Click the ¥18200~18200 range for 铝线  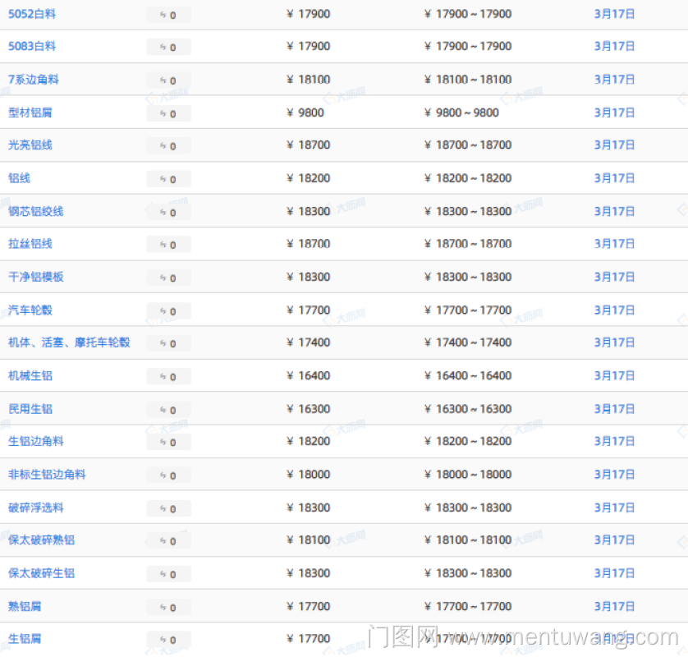coord(468,178)
